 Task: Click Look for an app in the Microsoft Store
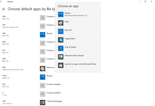pos(78,65)
